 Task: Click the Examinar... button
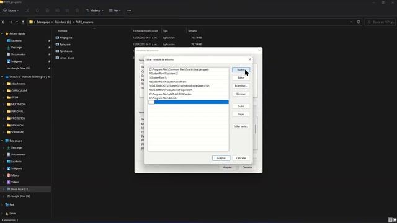(x=241, y=86)
